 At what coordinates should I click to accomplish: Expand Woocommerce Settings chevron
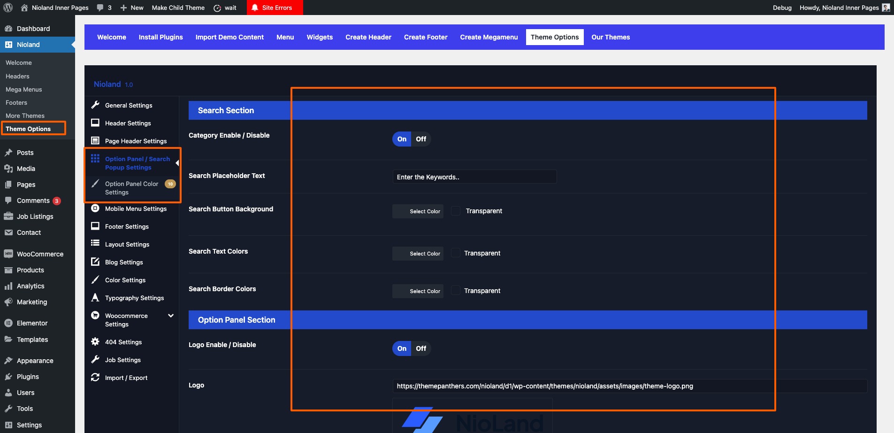pos(171,316)
